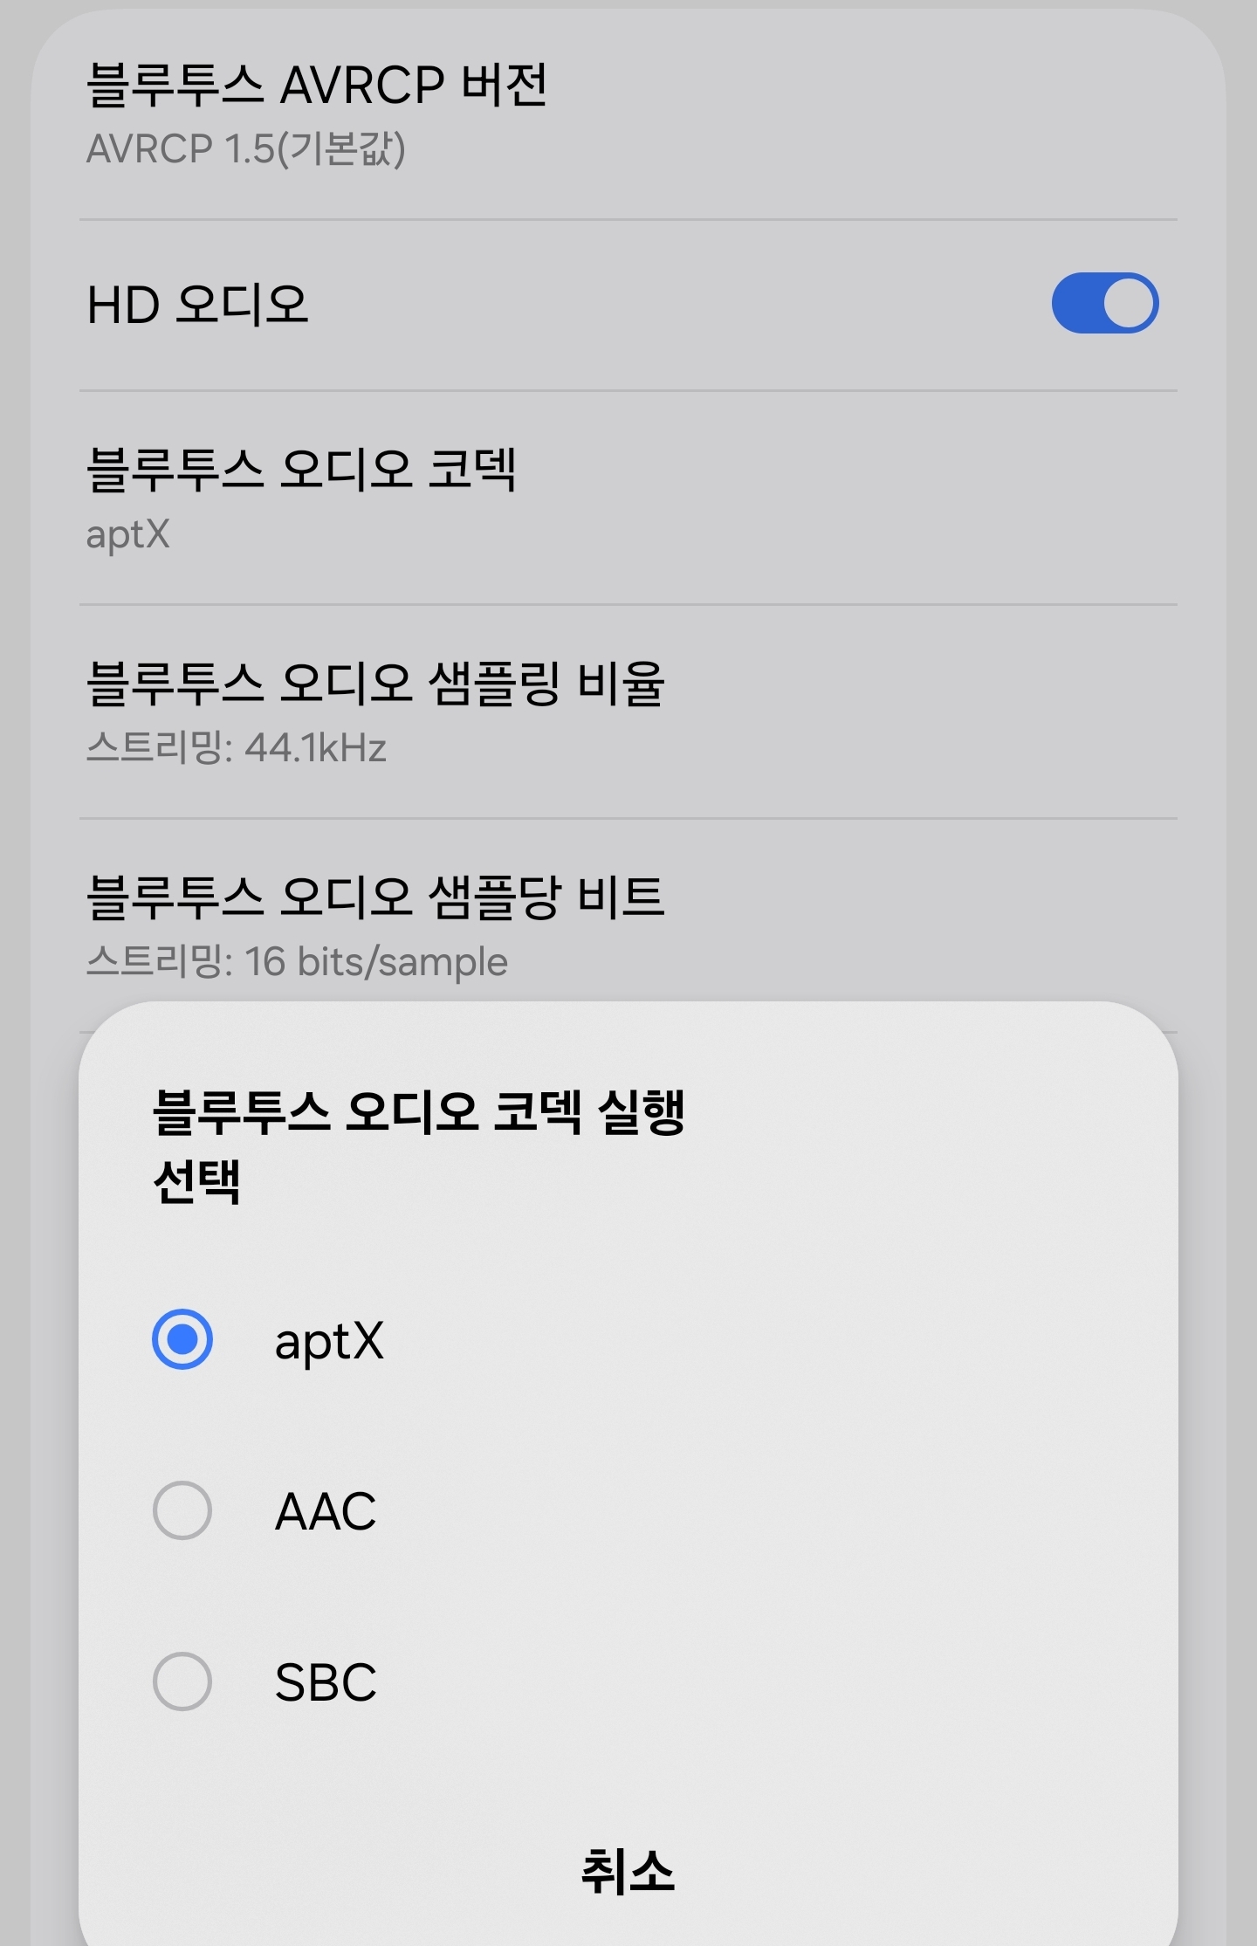Toggle the HD 오디오 switch
Viewport: 1257px width, 1946px height.
point(1104,304)
